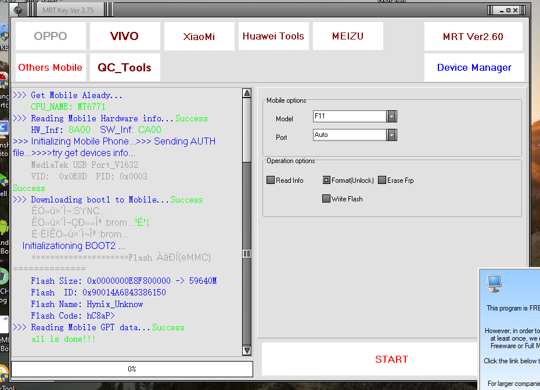Click 'Flash ID: 0x90014A6843386150' line
This screenshot has height=390, width=540.
(x=98, y=292)
